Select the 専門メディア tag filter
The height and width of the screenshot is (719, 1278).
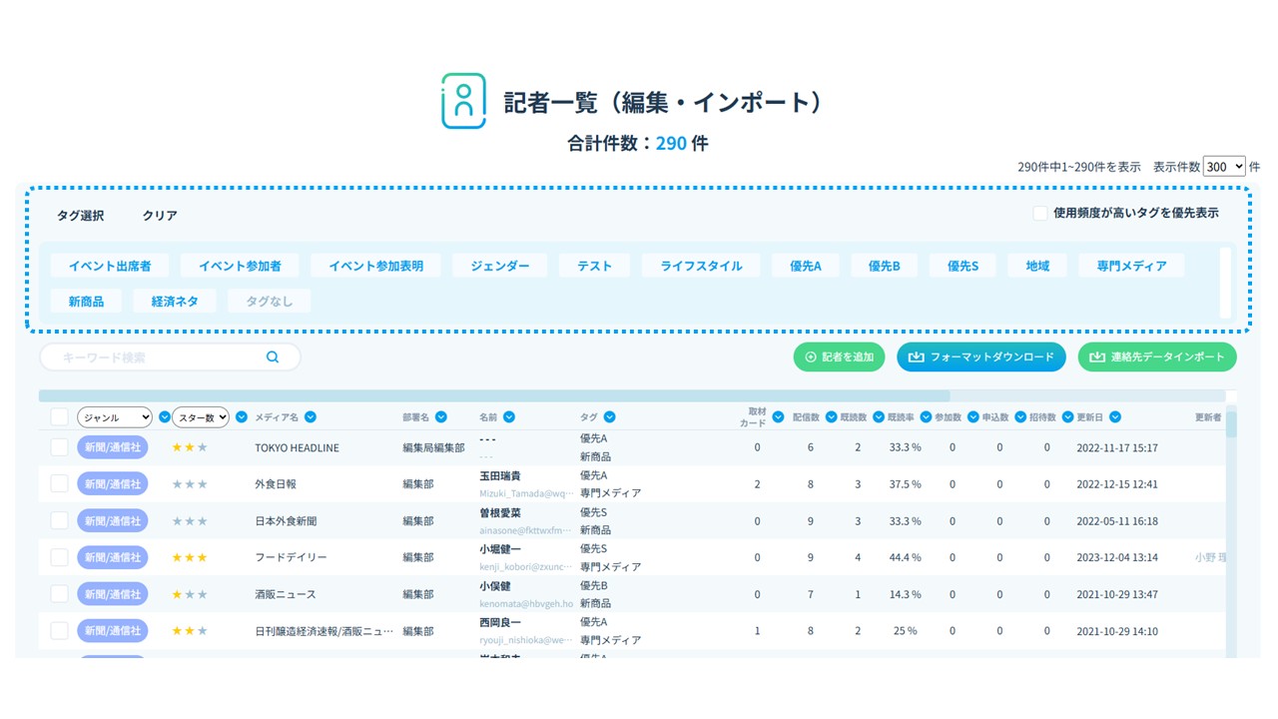pyautogui.click(x=1131, y=266)
